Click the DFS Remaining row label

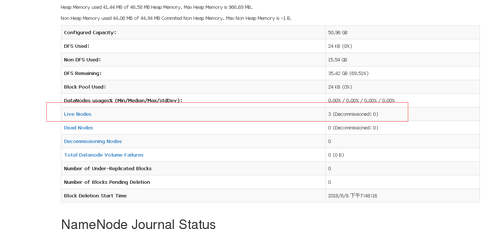coord(83,74)
